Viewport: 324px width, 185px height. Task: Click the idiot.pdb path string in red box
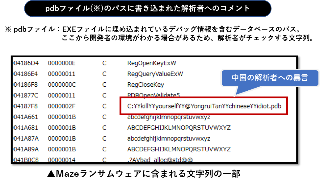204,106
